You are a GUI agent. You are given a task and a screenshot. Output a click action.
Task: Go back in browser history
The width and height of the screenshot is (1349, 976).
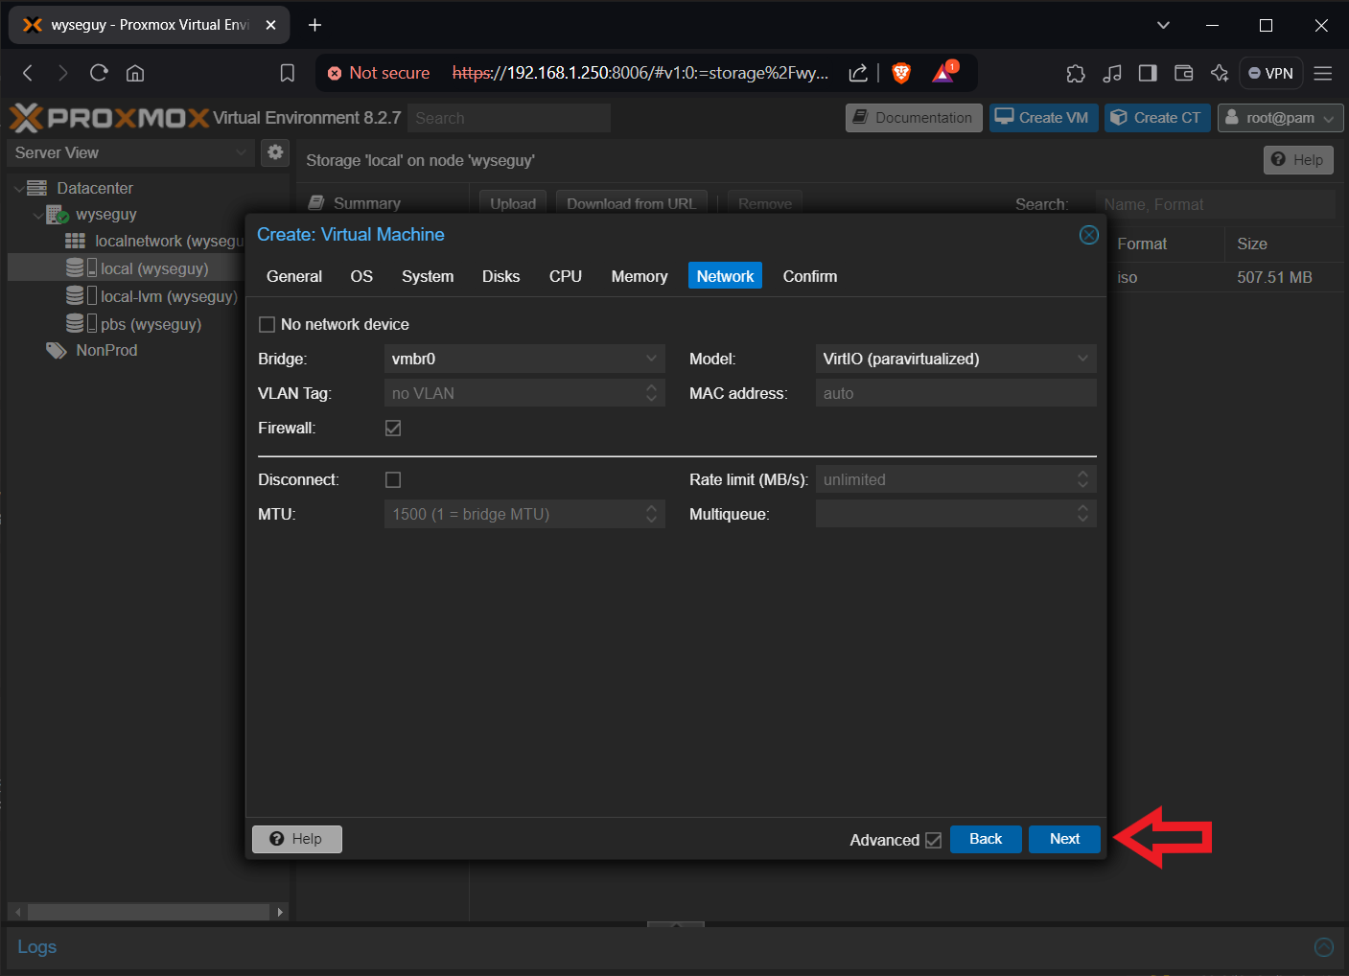[28, 73]
